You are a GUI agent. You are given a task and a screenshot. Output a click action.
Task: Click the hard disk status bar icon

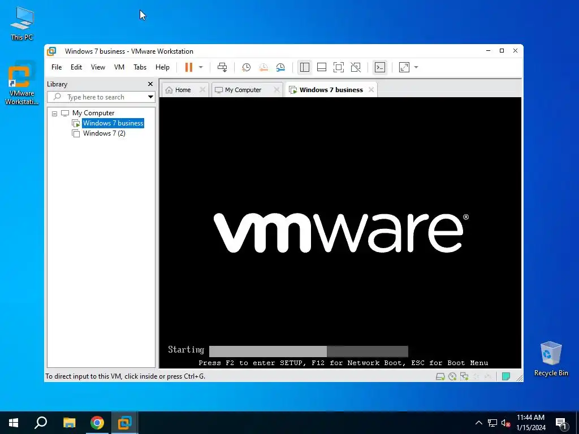click(440, 376)
